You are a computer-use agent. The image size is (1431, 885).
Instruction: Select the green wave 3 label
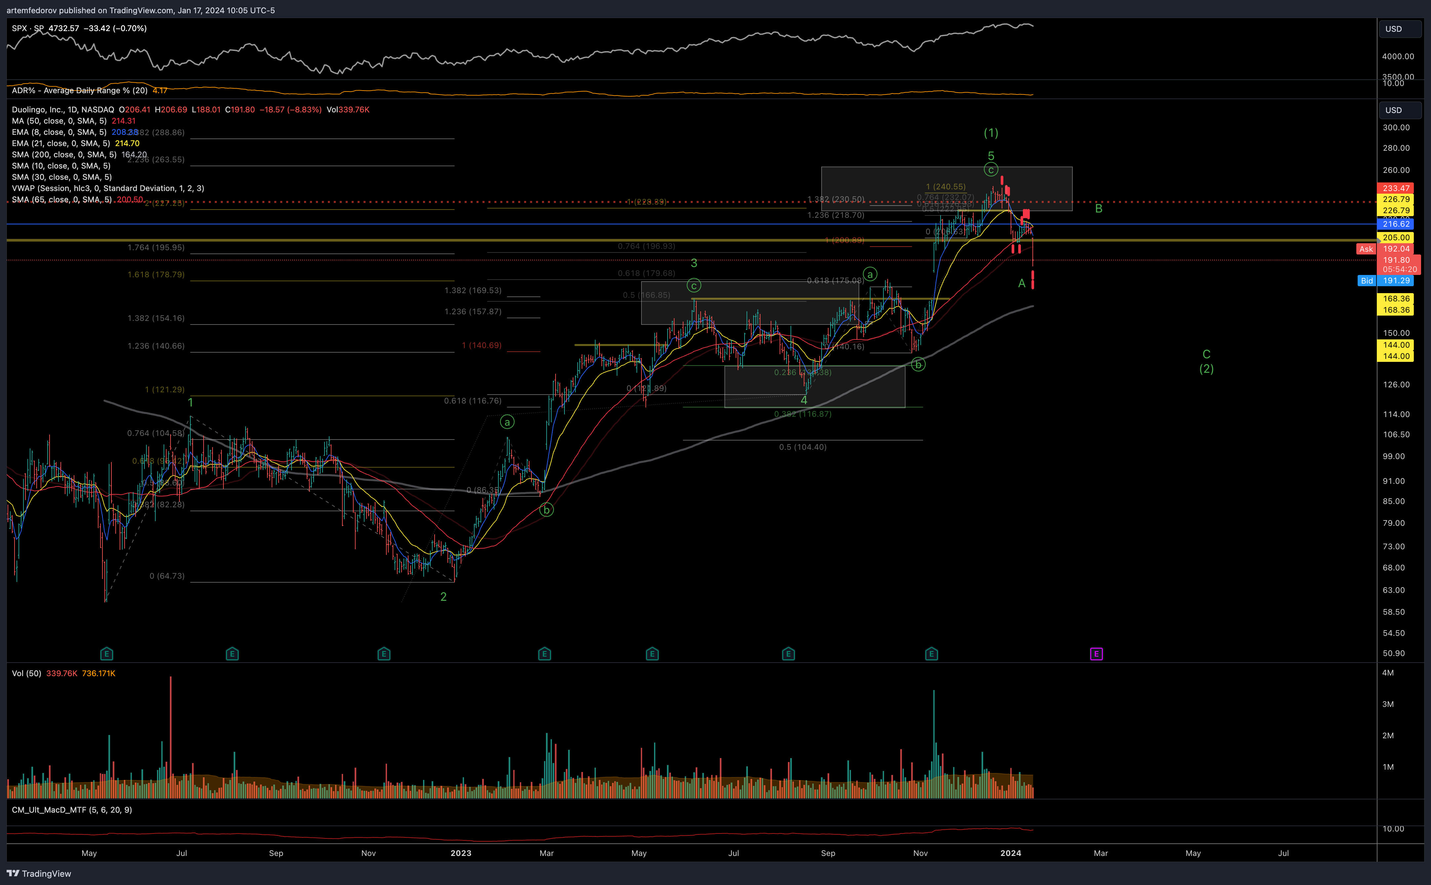[694, 263]
